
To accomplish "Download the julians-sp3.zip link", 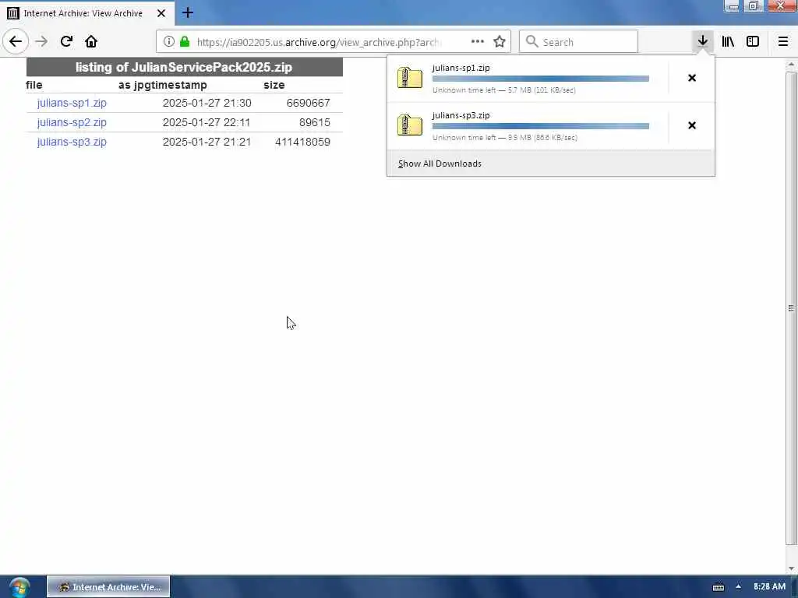I will (x=72, y=142).
